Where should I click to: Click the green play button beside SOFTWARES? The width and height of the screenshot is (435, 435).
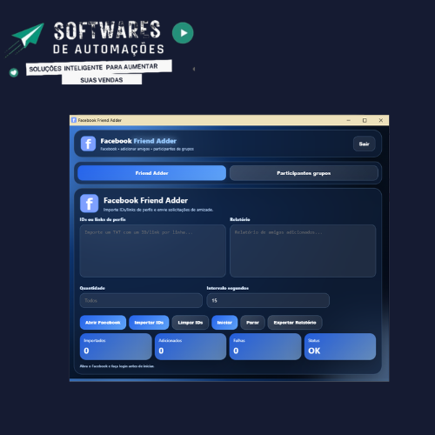(183, 33)
